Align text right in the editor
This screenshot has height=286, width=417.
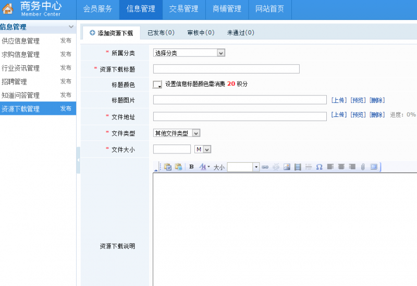pyautogui.click(x=352, y=167)
